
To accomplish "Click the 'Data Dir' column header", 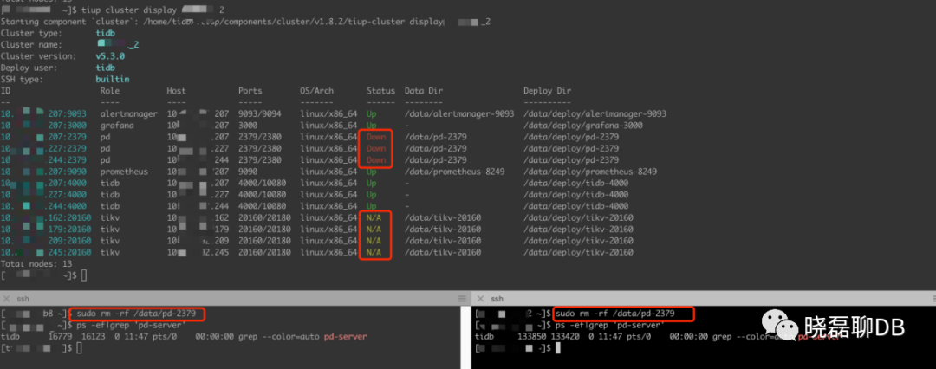I will coord(423,91).
